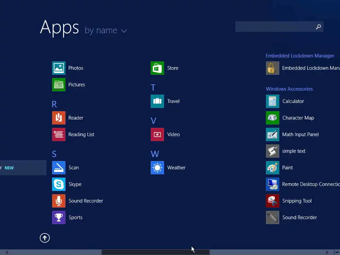Image resolution: width=340 pixels, height=255 pixels.
Task: Launch the Calculator icon
Action: pyautogui.click(x=273, y=101)
